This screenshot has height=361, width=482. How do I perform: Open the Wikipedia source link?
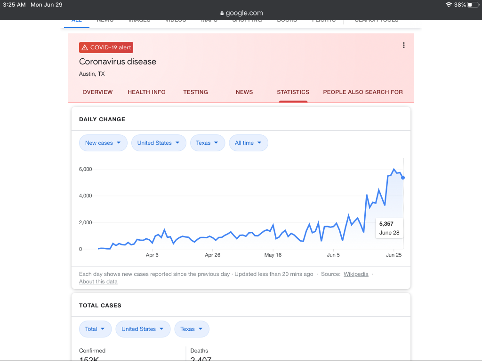click(x=356, y=274)
